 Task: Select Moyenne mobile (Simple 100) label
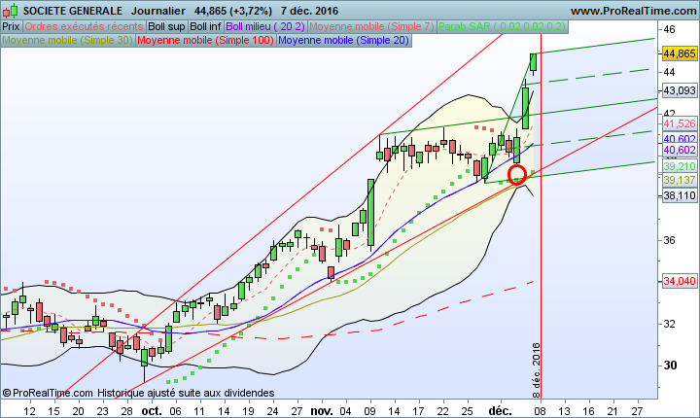click(x=205, y=41)
